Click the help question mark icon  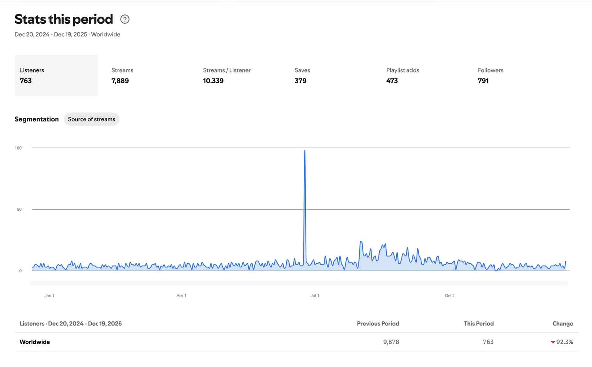click(x=125, y=19)
